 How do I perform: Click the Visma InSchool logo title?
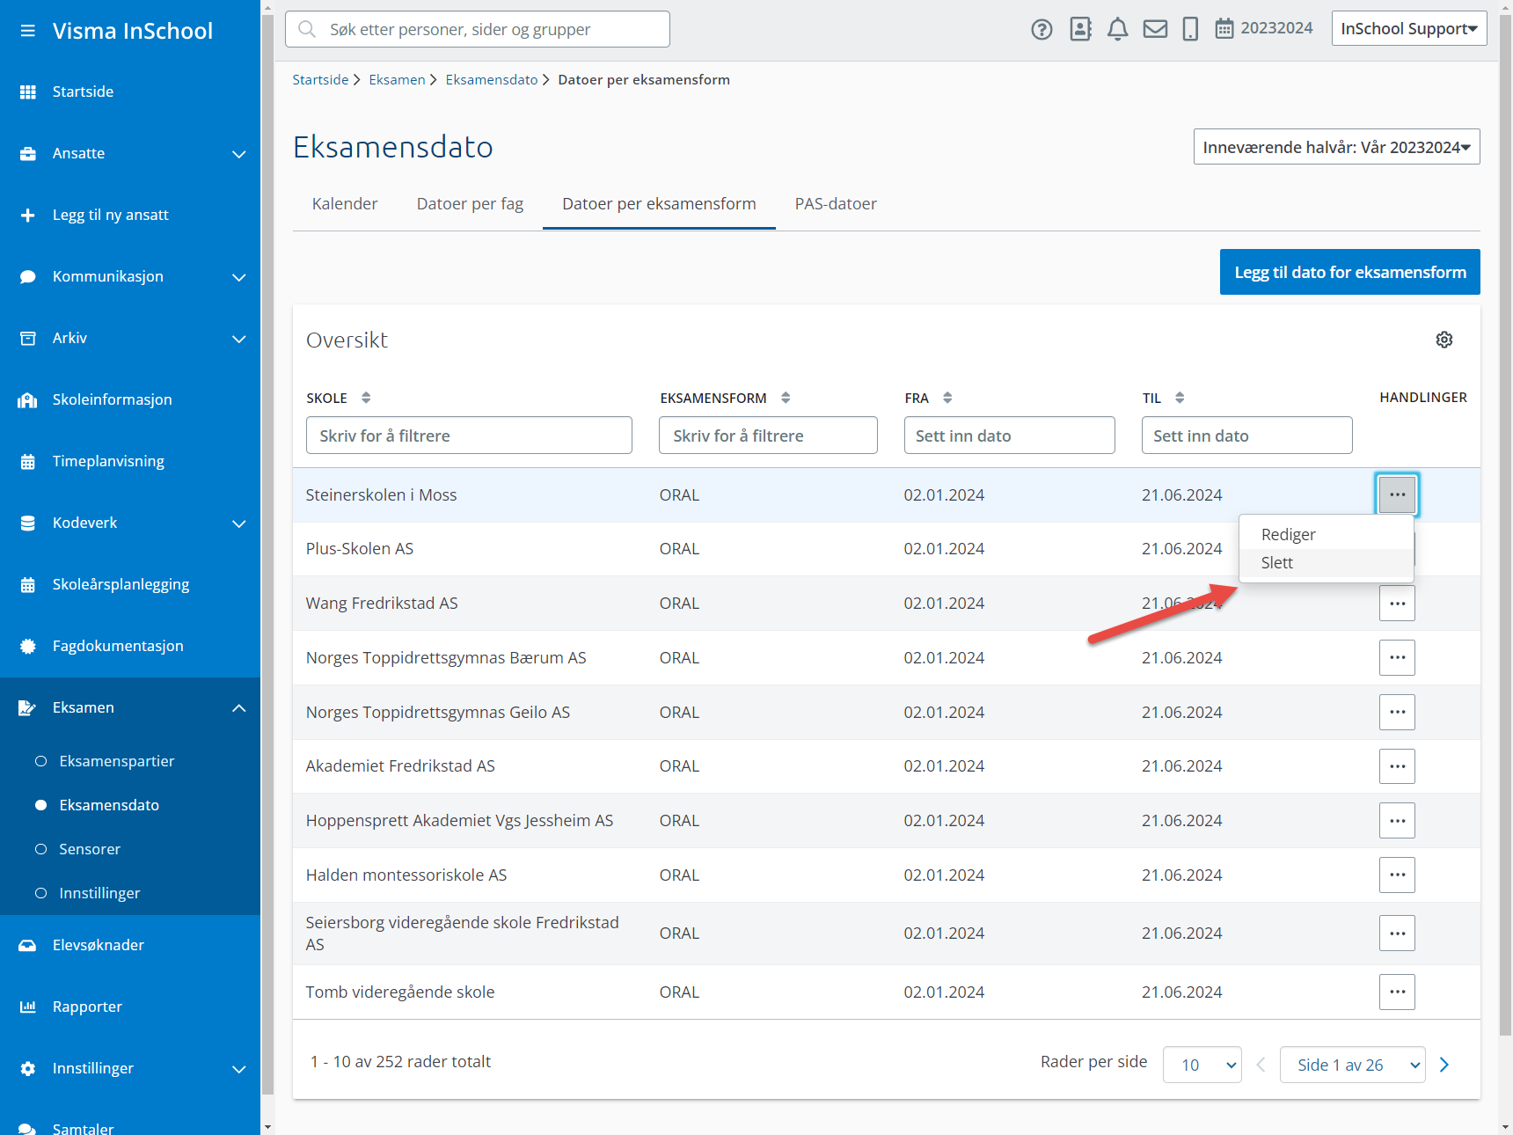(133, 31)
